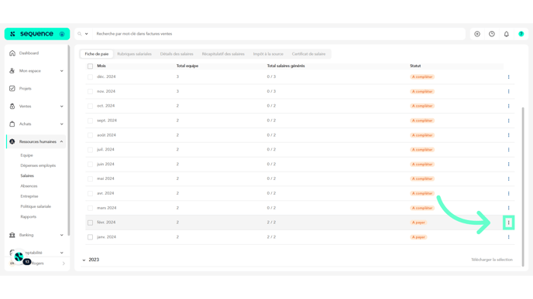The height and width of the screenshot is (299, 533).
Task: Click the Banking building icon
Action: tap(12, 235)
